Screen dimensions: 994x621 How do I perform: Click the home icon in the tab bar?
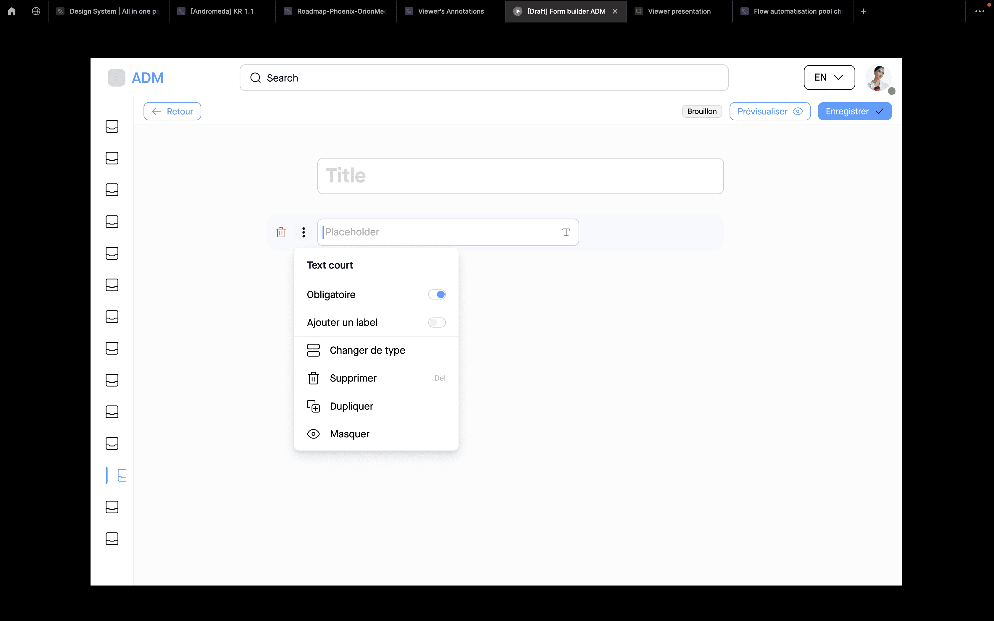pyautogui.click(x=12, y=12)
